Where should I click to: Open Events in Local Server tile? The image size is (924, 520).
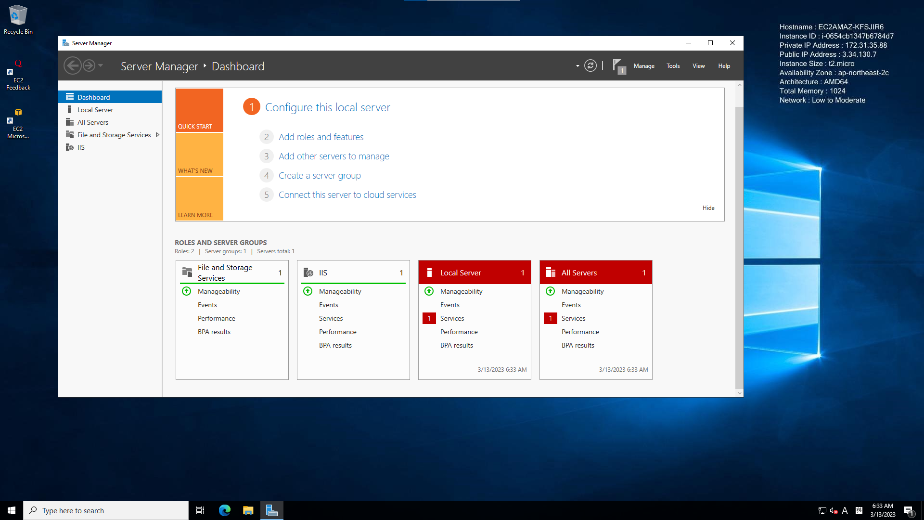[449, 305]
